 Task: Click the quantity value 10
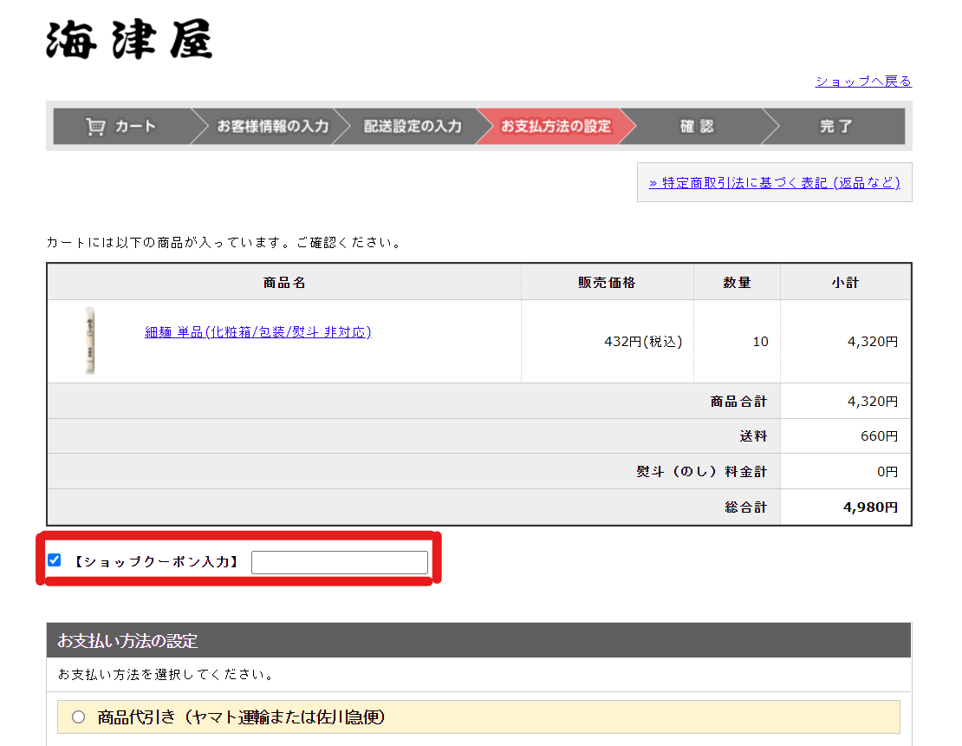760,342
